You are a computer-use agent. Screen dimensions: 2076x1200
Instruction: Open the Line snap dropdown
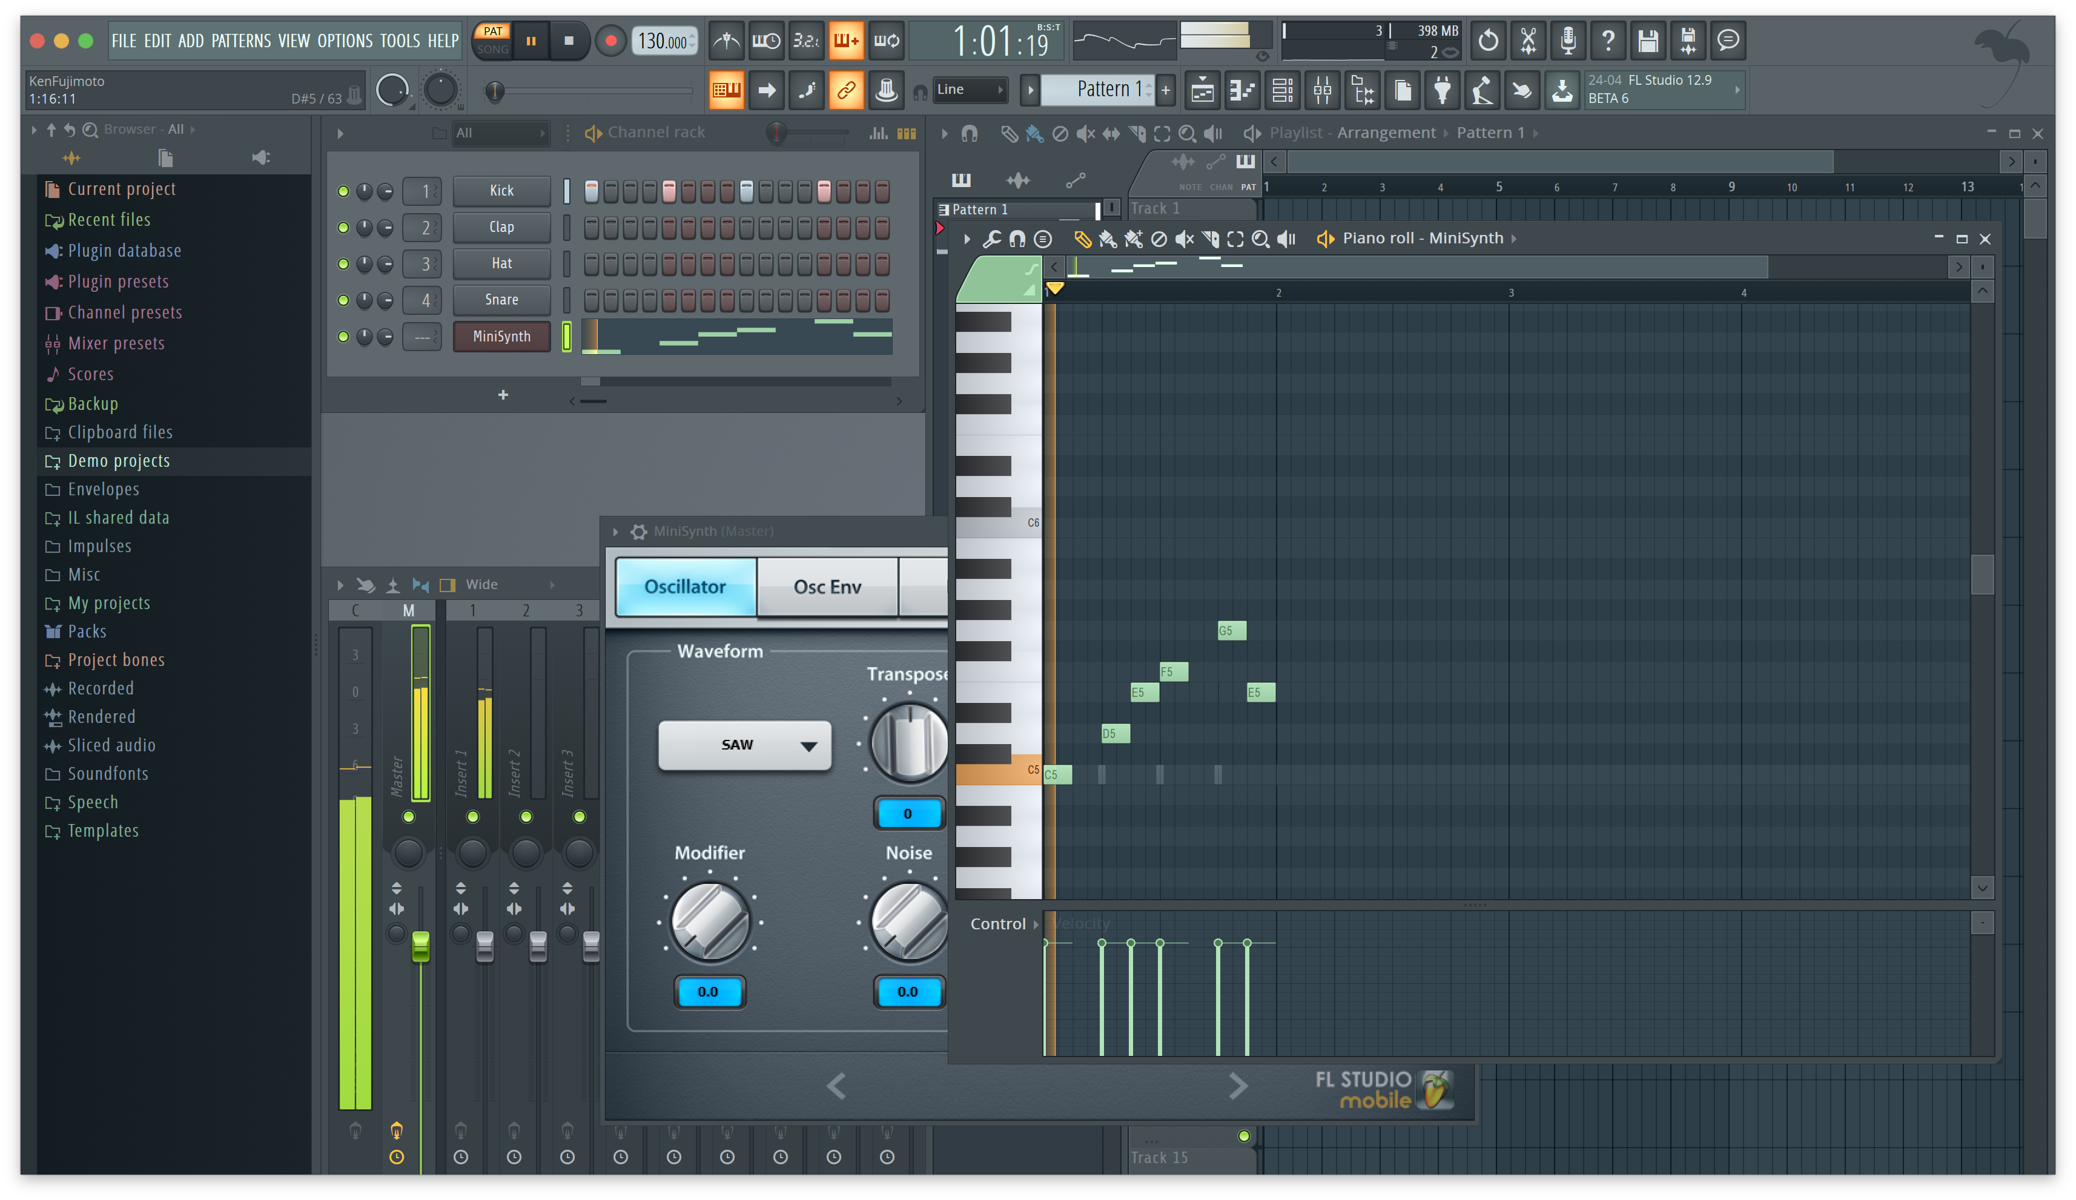tap(970, 89)
